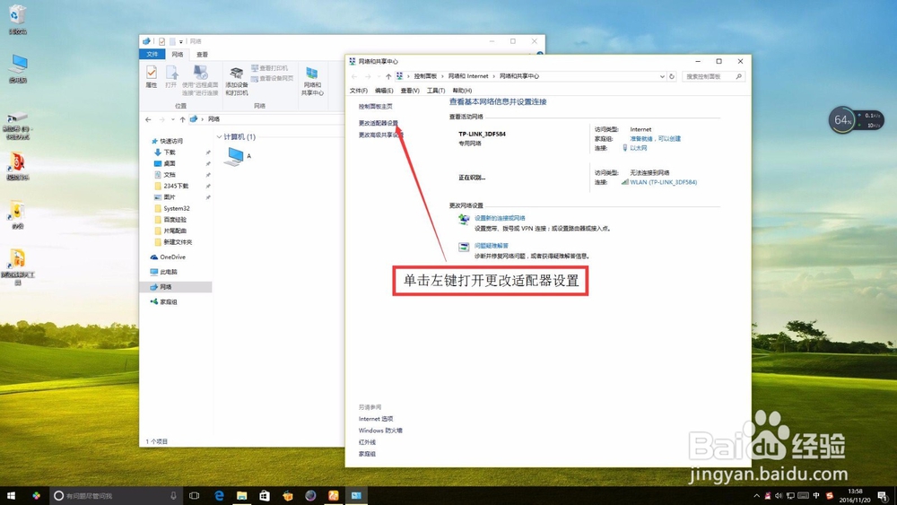Refresh the control panel address bar
Viewport: 897px width, 505px height.
click(672, 76)
